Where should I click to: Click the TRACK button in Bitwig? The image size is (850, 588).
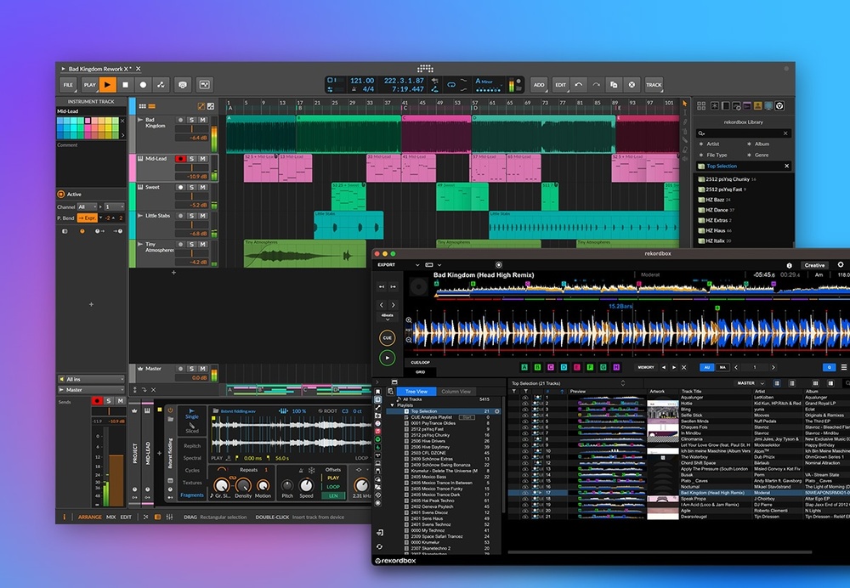tap(654, 84)
